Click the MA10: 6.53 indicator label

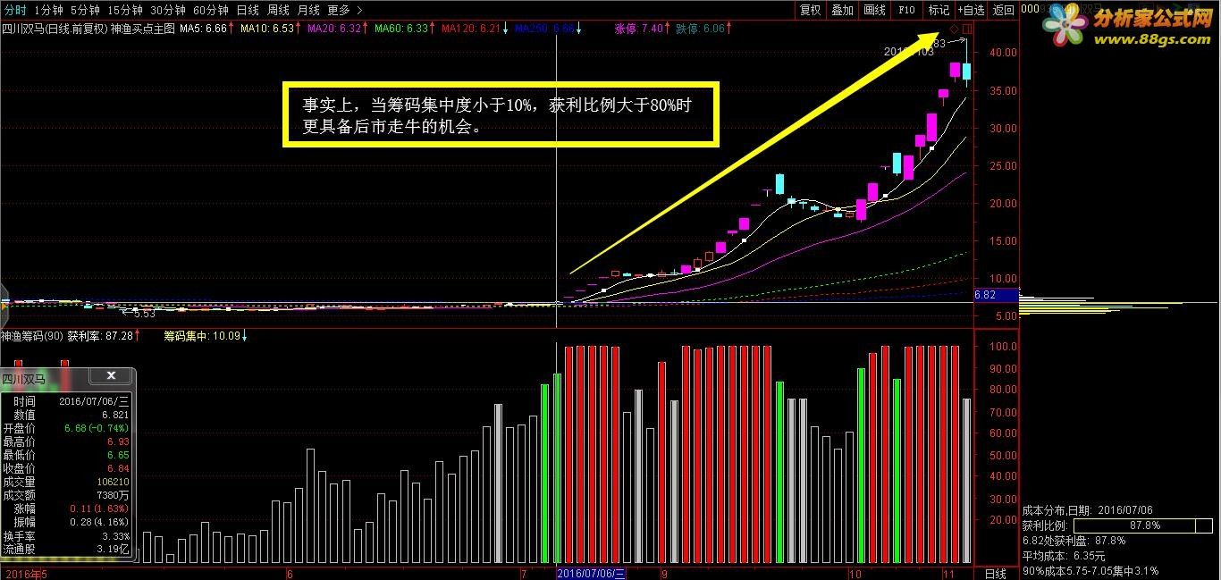269,29
